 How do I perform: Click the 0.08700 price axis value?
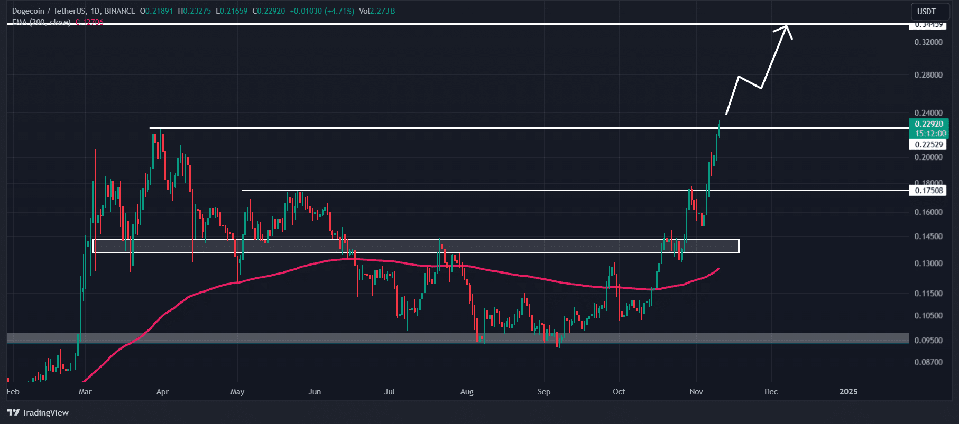(928, 362)
